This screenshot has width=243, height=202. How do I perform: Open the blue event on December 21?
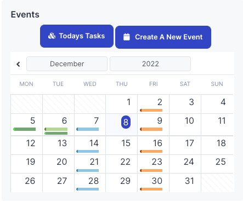coord(88,170)
